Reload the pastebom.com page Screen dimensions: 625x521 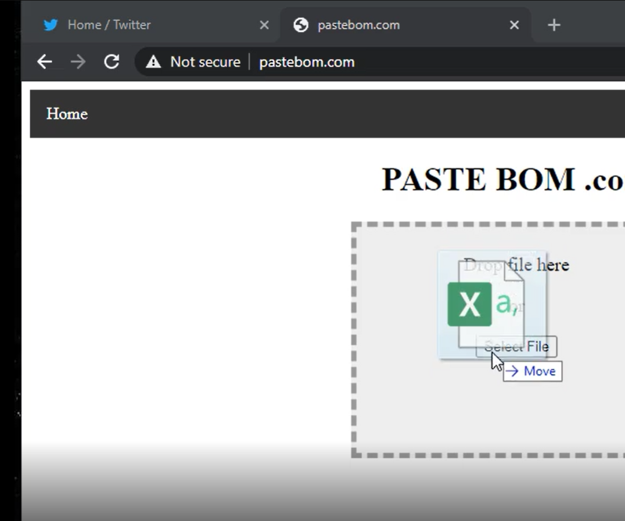(112, 62)
